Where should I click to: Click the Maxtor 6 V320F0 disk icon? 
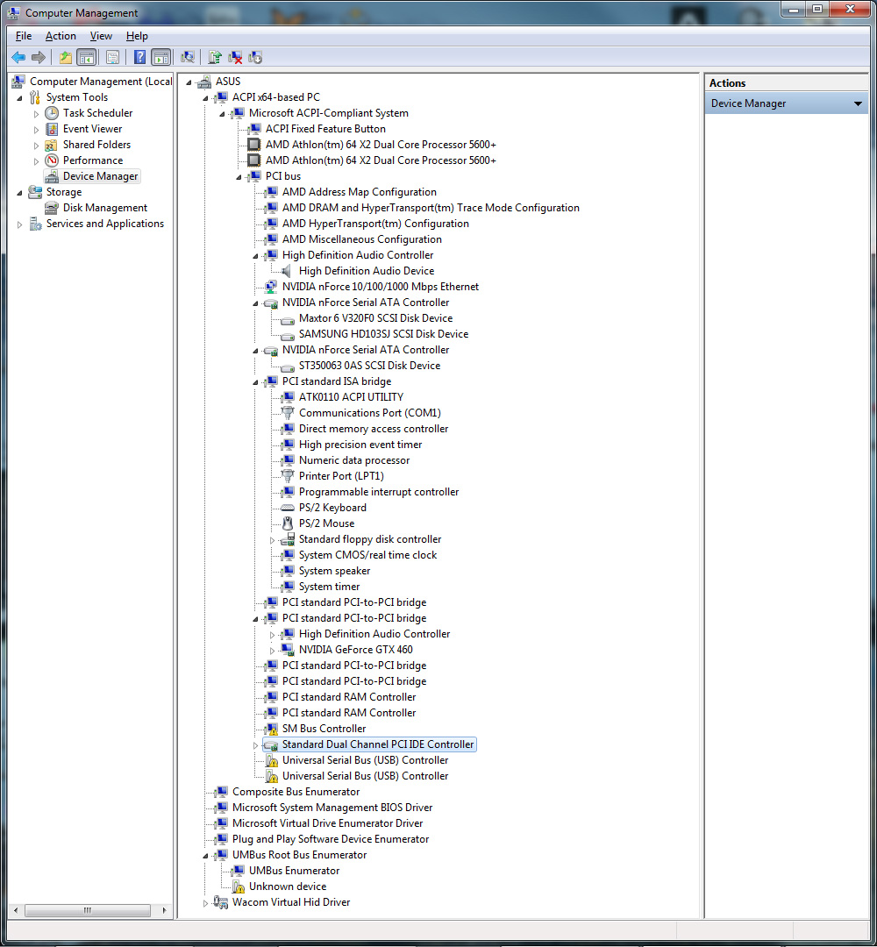[288, 319]
